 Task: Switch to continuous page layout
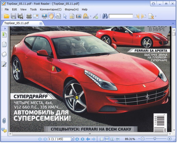click(107, 139)
